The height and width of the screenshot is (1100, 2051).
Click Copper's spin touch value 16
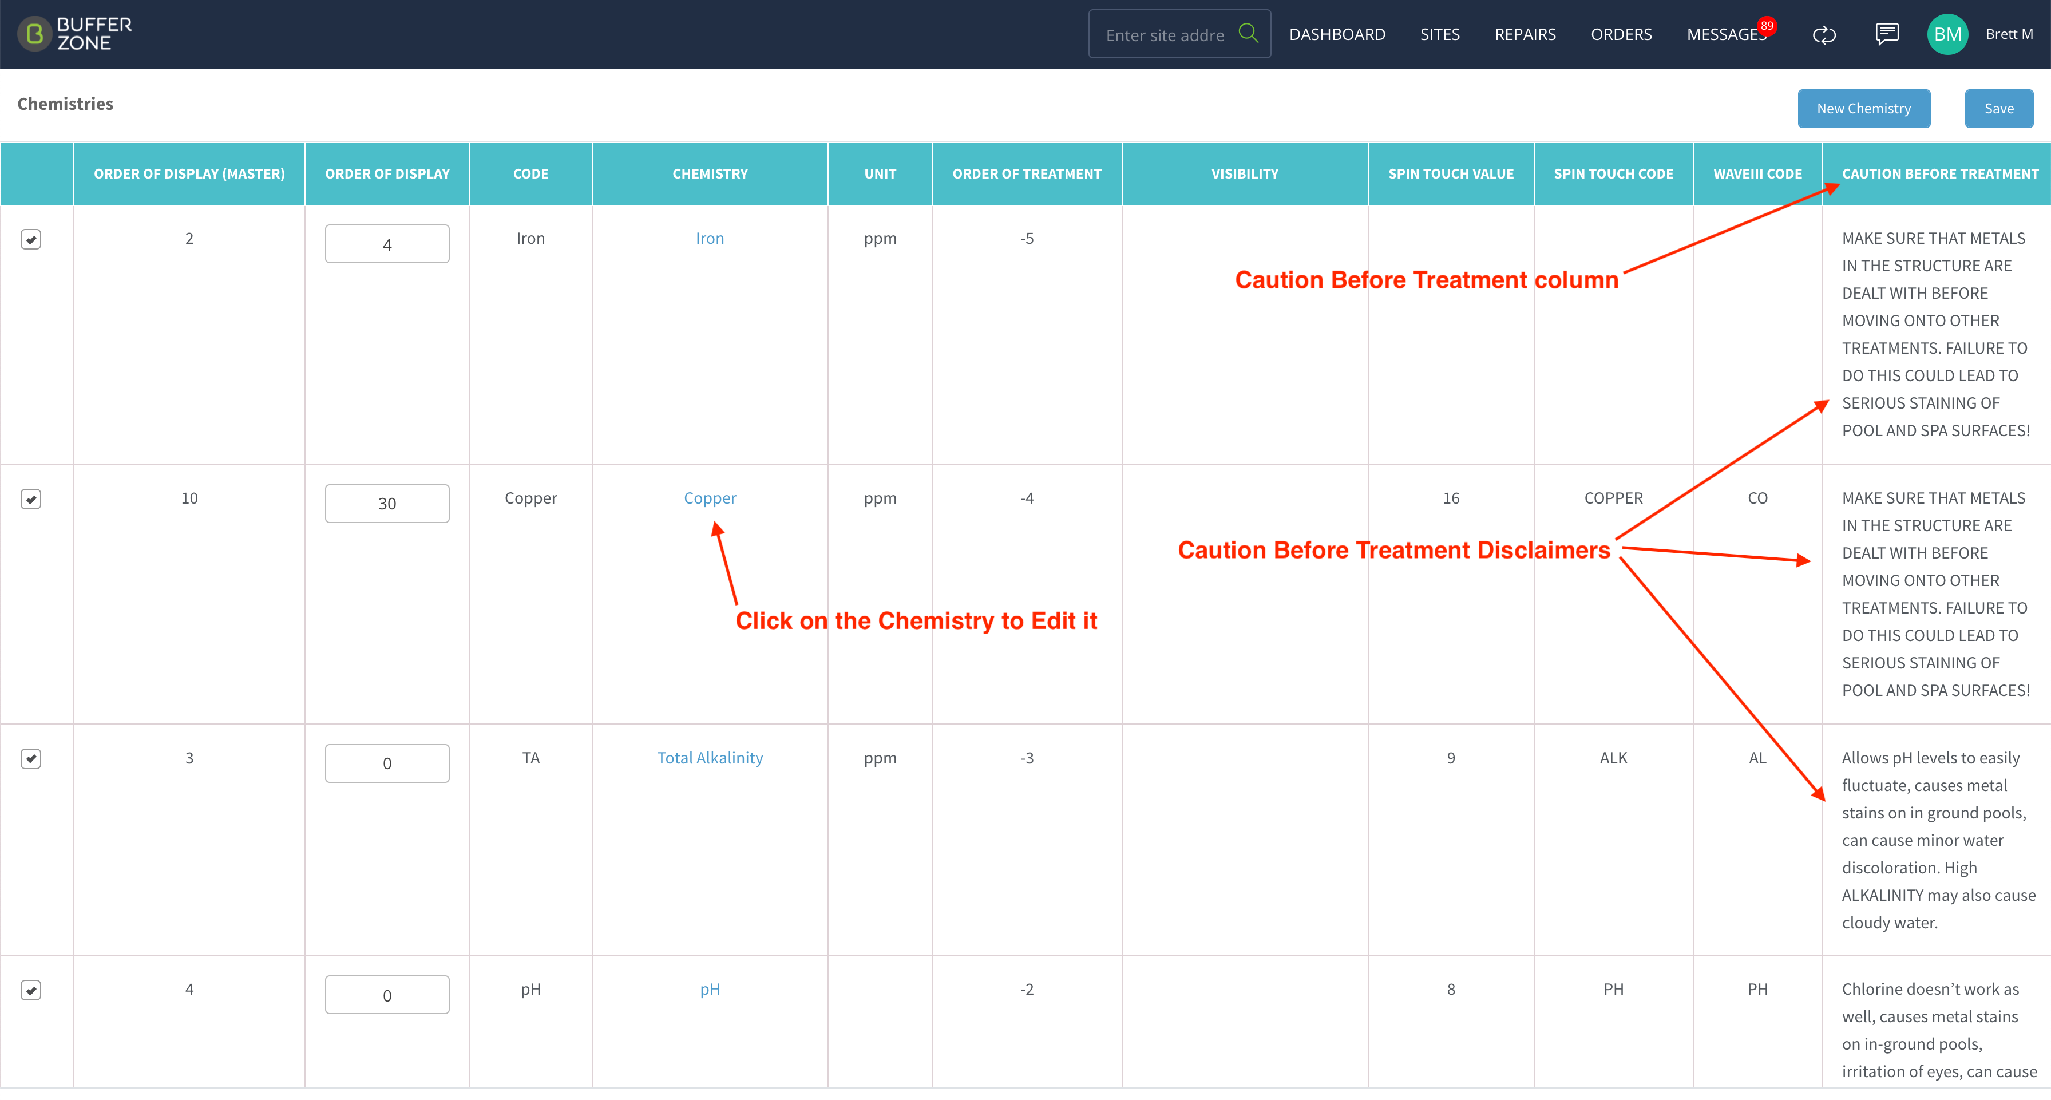tap(1451, 498)
